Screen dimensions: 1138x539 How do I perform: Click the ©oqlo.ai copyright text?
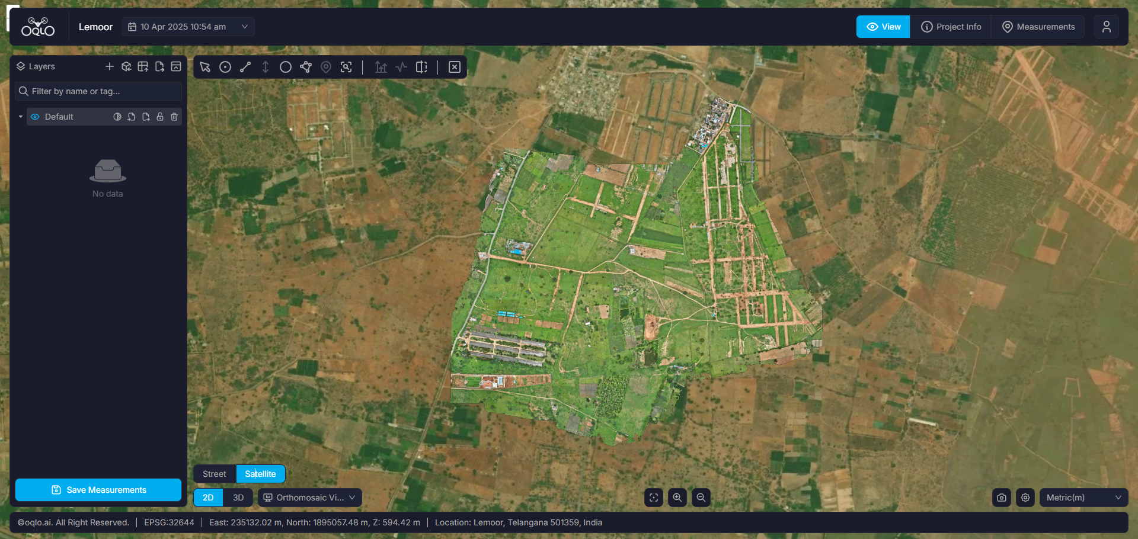tap(73, 522)
